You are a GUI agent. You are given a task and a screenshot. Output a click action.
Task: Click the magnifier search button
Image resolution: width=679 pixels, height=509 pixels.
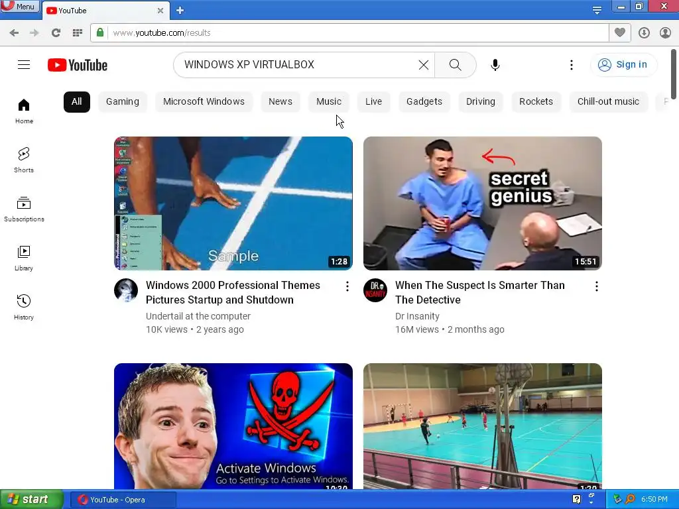pos(455,65)
